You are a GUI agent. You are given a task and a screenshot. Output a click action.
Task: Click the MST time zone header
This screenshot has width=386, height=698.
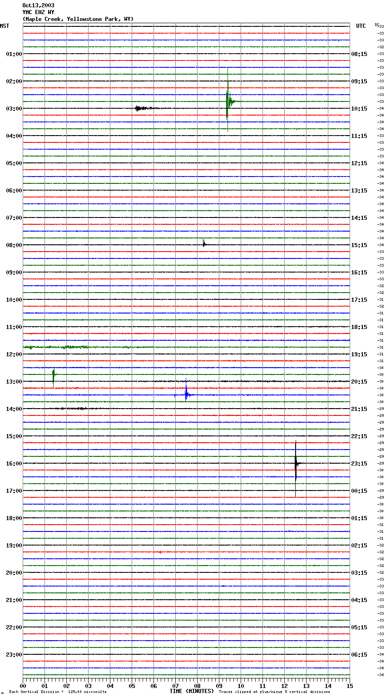coord(5,26)
